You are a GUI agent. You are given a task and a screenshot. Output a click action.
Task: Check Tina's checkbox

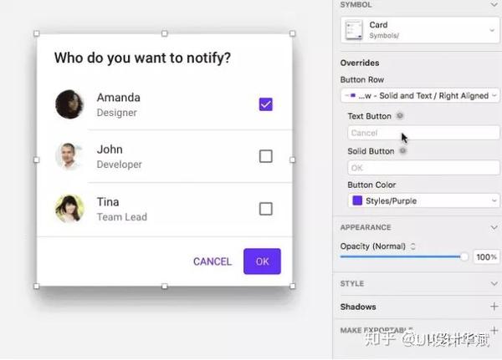pyautogui.click(x=266, y=209)
